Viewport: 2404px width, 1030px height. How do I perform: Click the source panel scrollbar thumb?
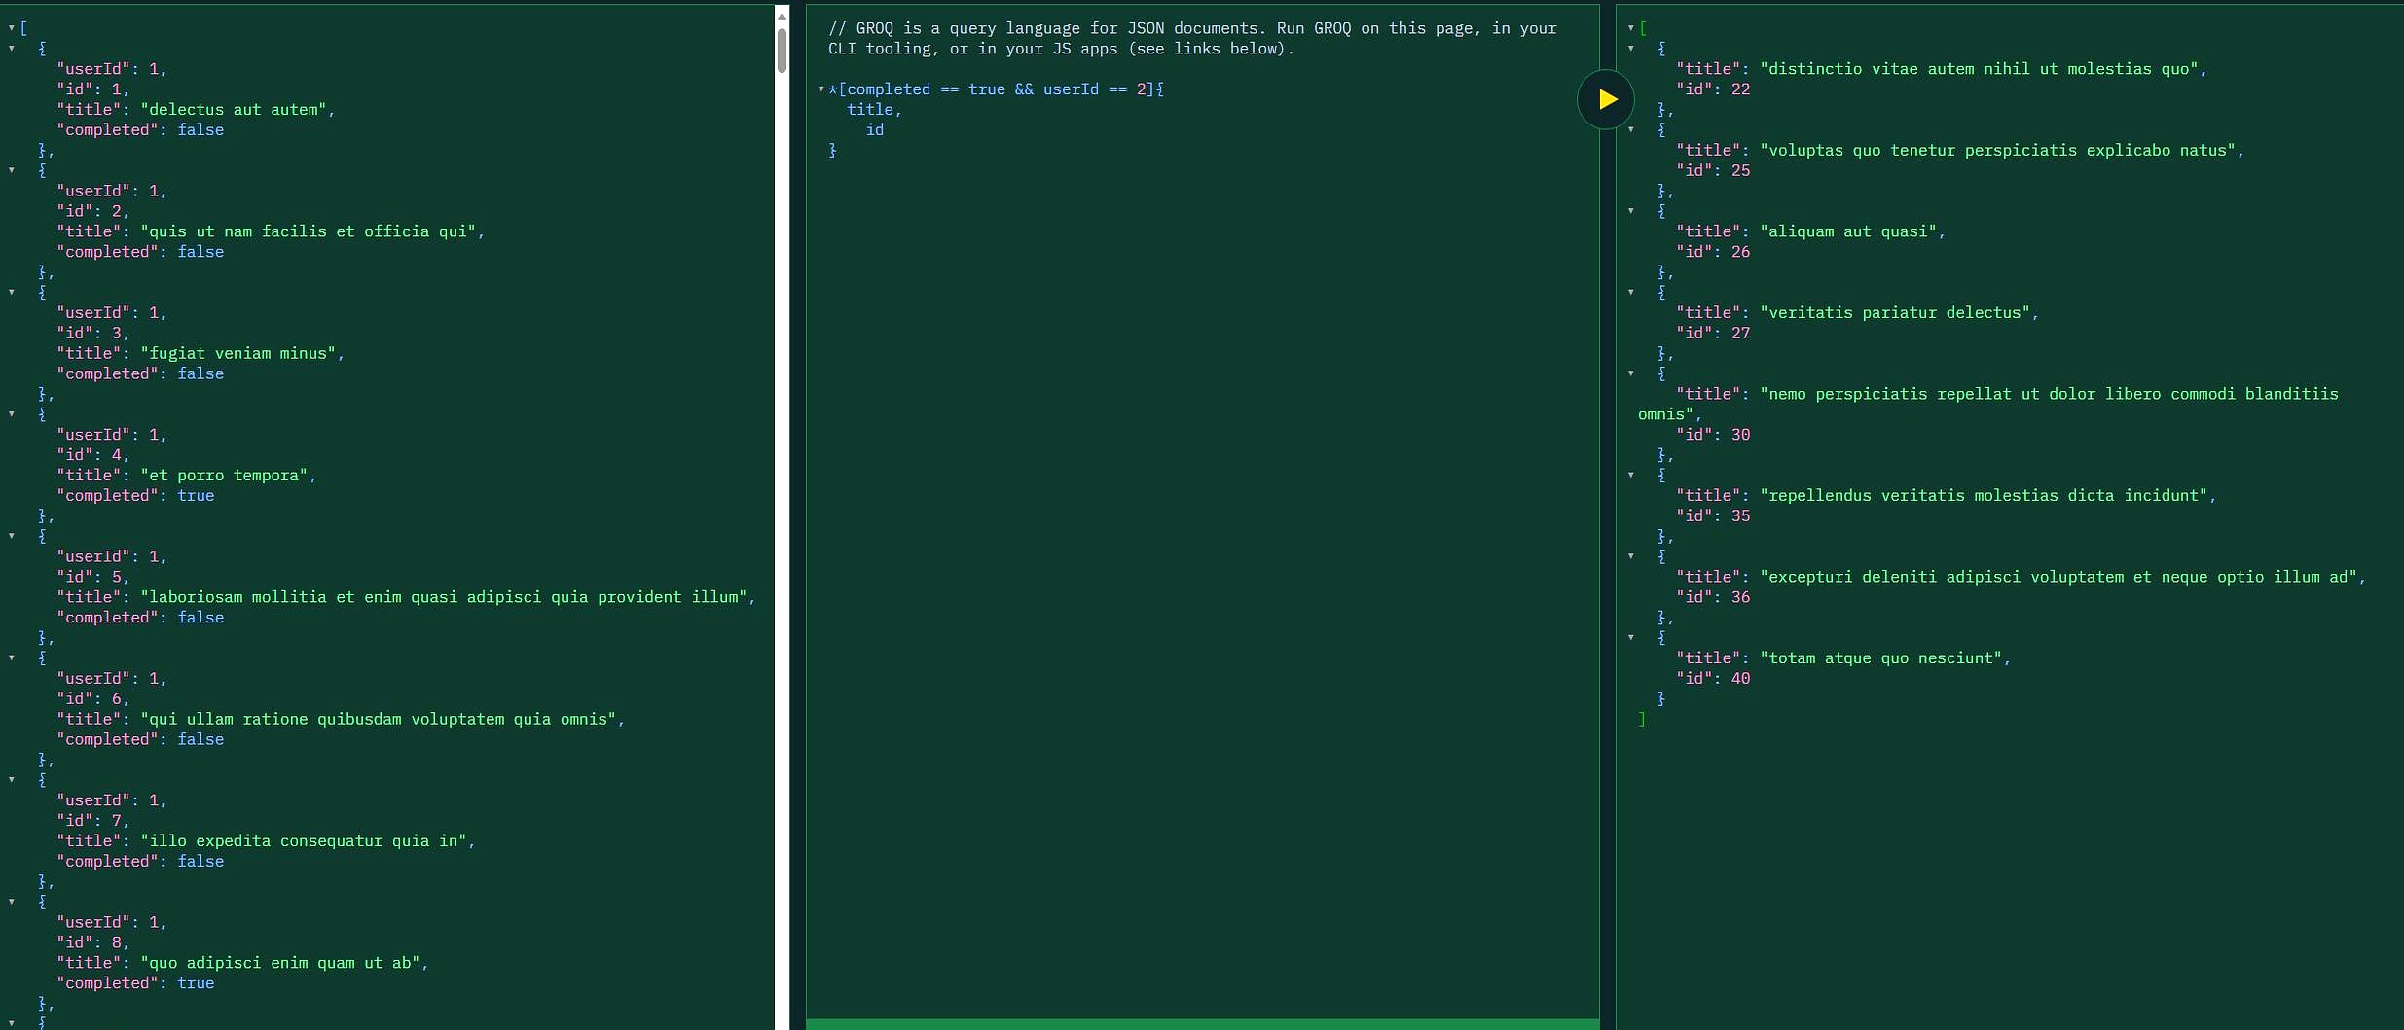pos(782,51)
